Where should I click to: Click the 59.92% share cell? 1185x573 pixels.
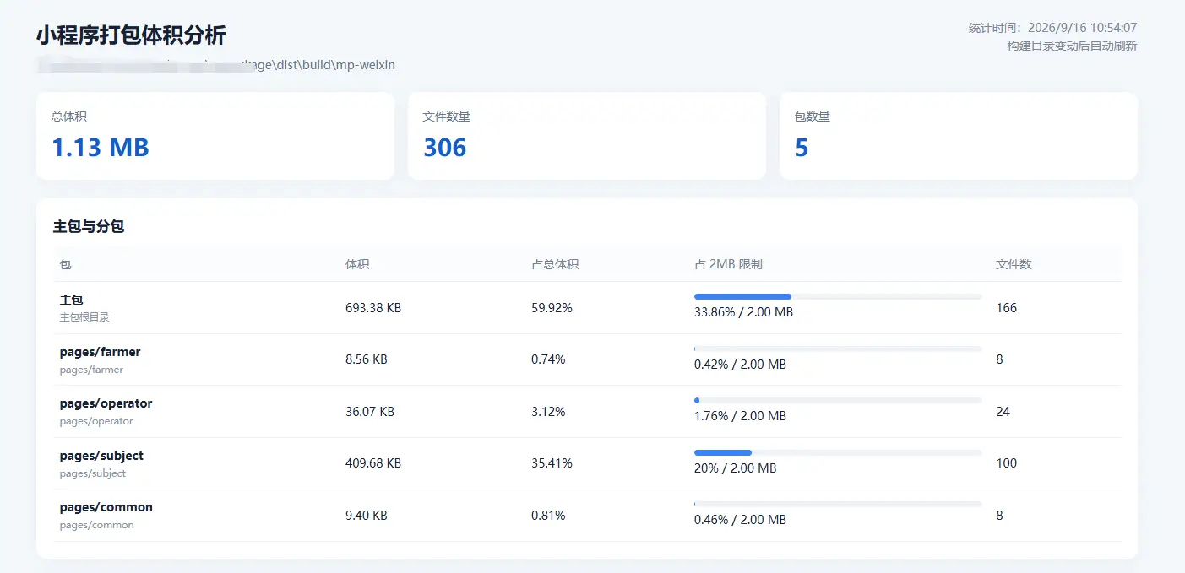pyautogui.click(x=552, y=308)
